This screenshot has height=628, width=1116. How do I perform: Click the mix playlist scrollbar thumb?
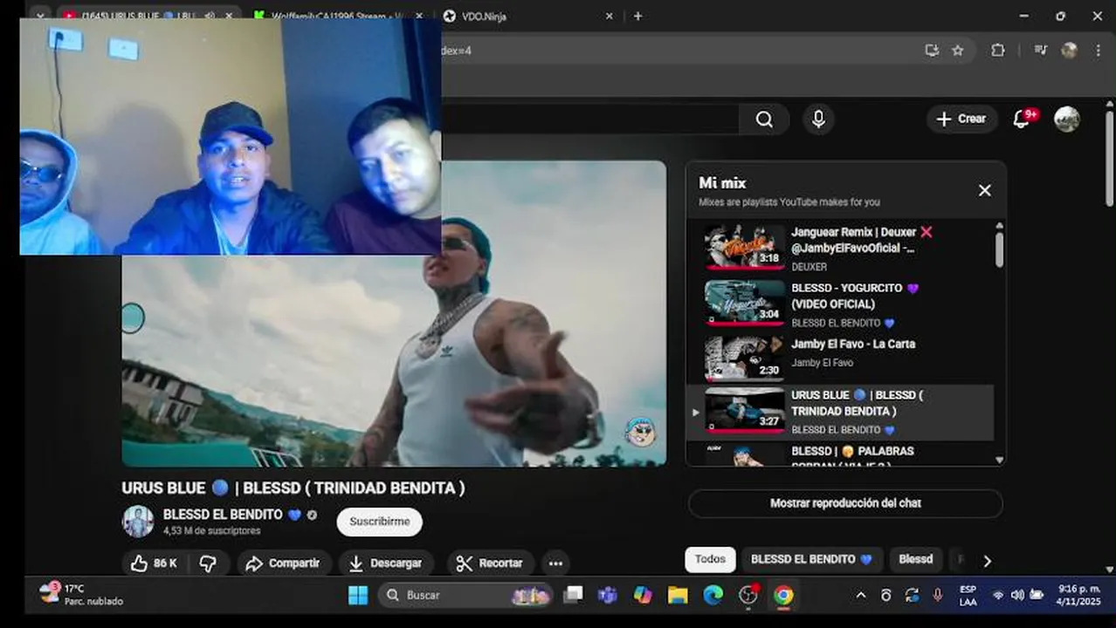pyautogui.click(x=999, y=249)
